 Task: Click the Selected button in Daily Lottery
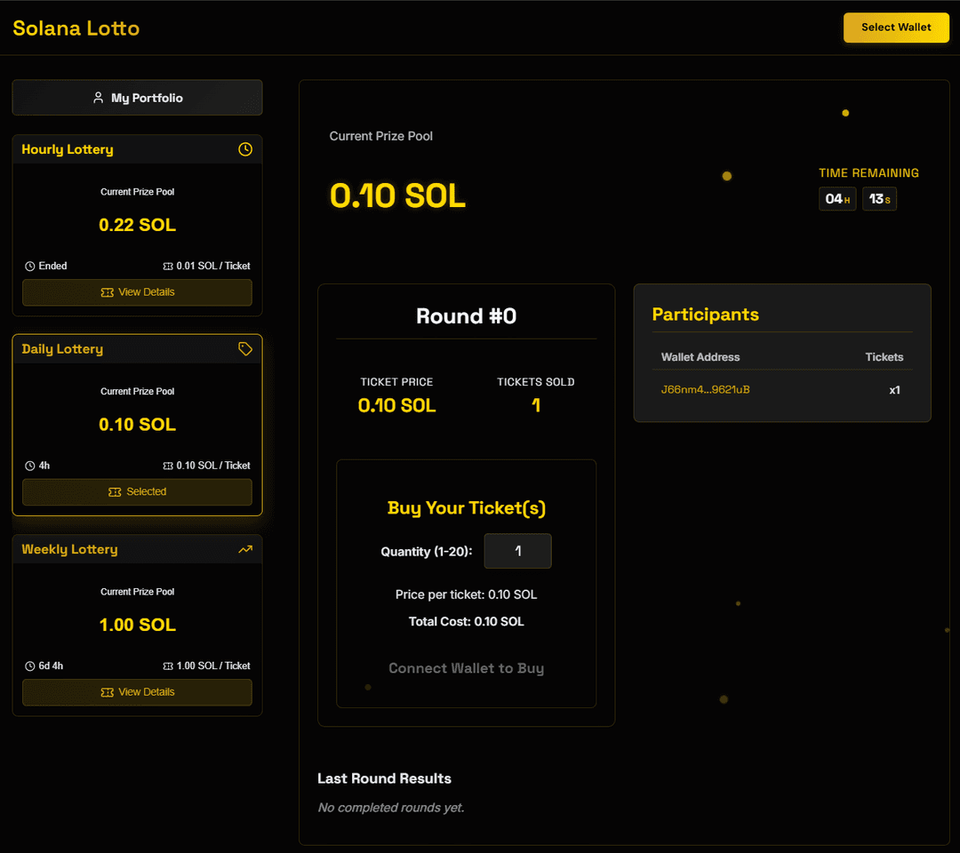137,492
